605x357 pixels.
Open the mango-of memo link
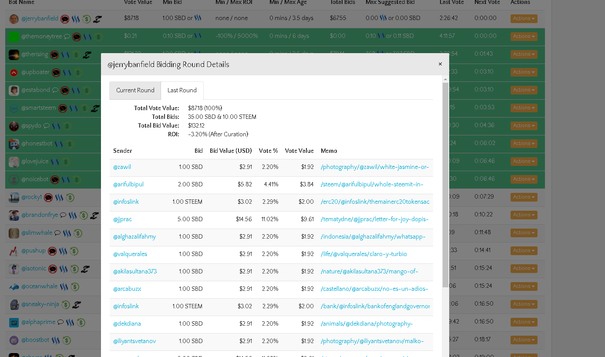click(370, 272)
